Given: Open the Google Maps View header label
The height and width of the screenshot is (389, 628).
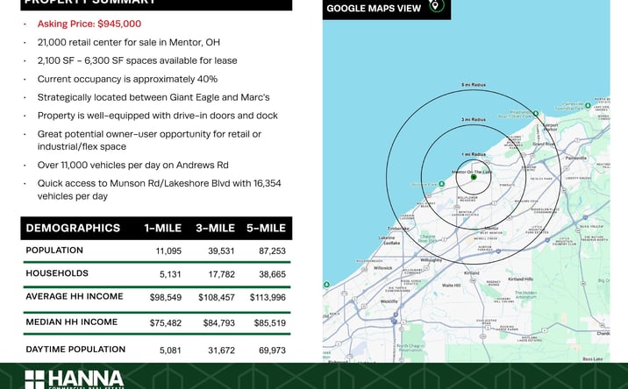Looking at the screenshot, I should coord(374,9).
